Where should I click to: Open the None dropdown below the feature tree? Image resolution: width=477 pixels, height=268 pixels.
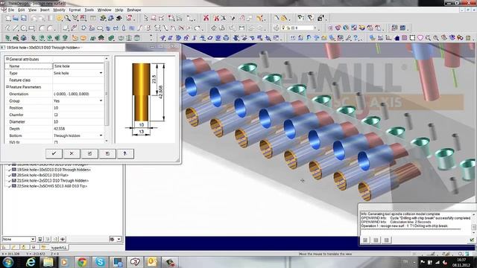point(33,239)
